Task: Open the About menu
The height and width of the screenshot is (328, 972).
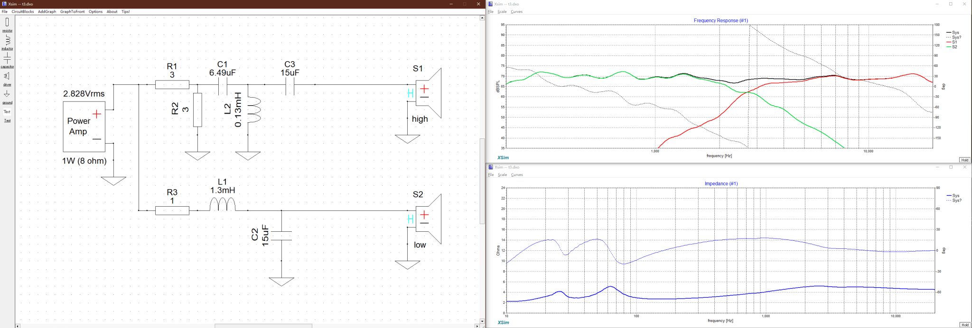Action: (x=112, y=11)
